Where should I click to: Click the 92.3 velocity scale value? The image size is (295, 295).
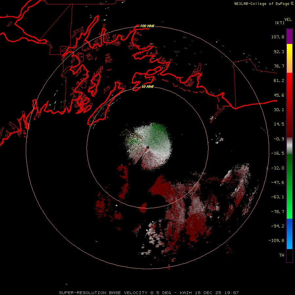279,51
